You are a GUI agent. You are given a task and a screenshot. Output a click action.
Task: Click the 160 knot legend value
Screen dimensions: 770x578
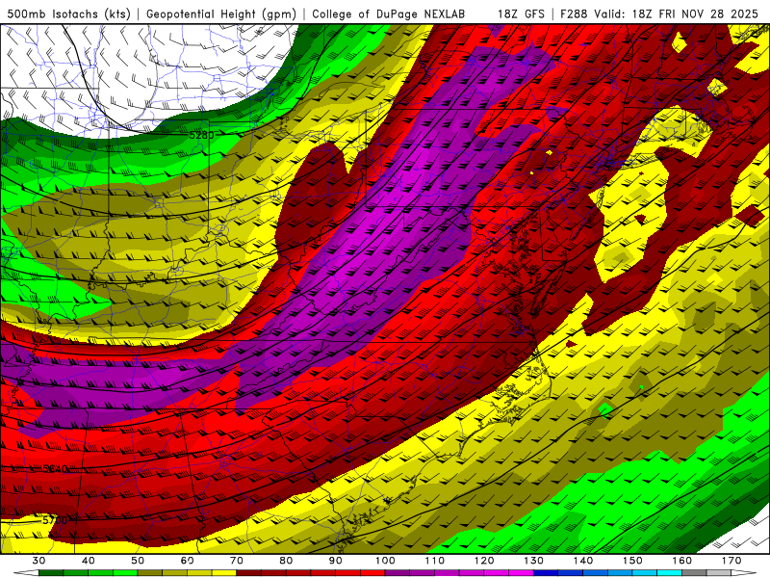click(x=682, y=561)
